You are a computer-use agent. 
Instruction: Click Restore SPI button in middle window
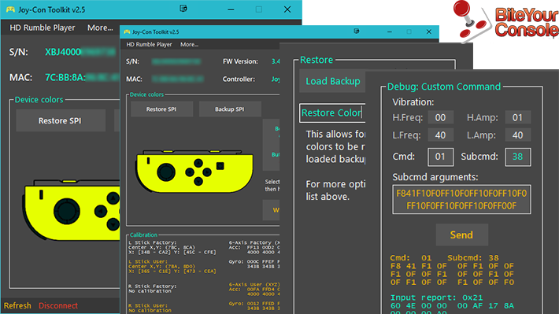tap(161, 109)
